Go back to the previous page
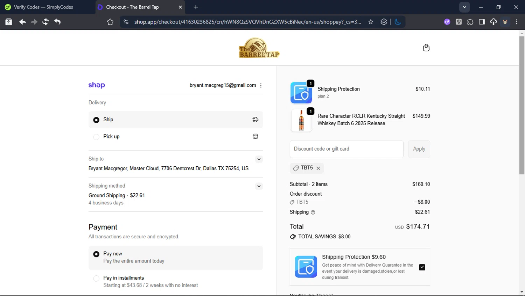The image size is (525, 296). click(x=22, y=22)
